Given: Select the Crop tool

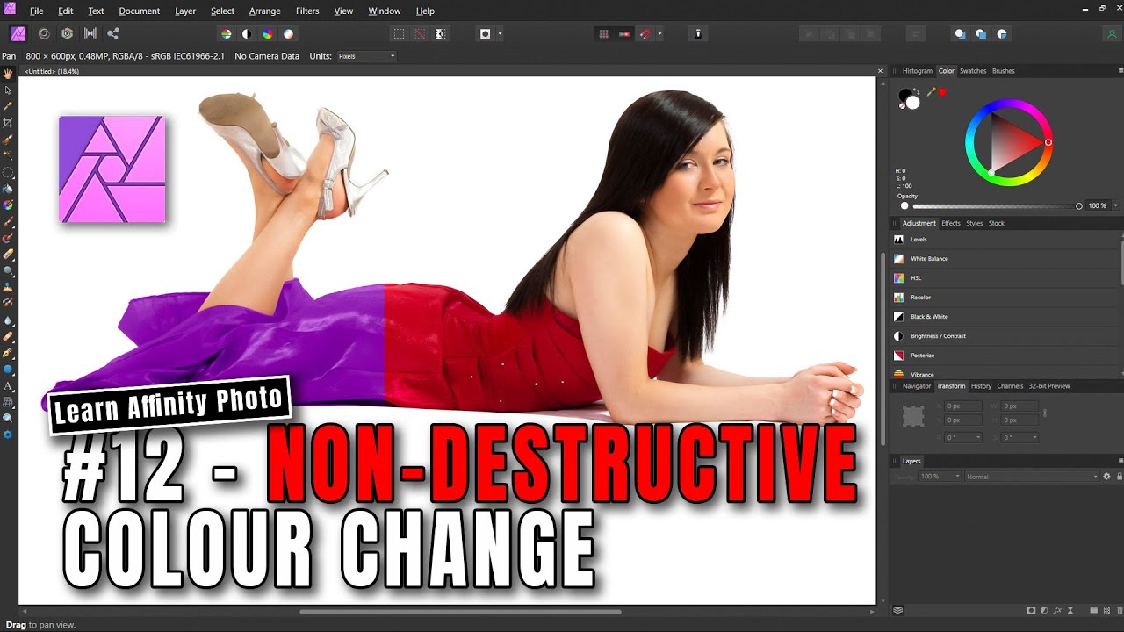Looking at the screenshot, I should pos(8,123).
